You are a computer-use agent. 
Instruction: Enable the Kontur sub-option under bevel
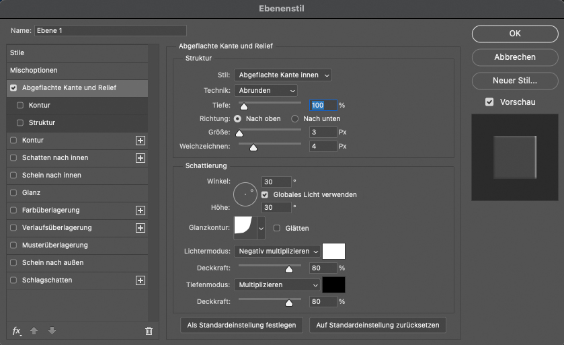tap(20, 105)
